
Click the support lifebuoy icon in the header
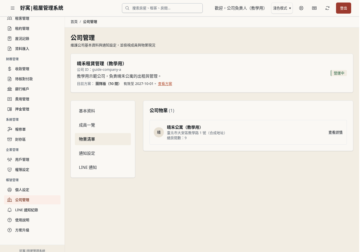coord(301,8)
